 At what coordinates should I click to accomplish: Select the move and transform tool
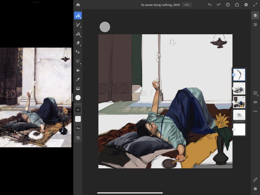[78, 52]
